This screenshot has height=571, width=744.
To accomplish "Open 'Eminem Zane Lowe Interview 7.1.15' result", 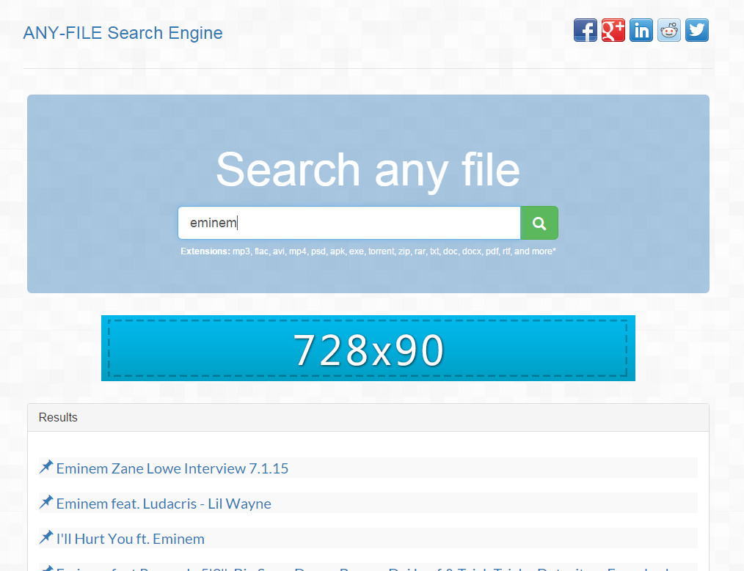I will tap(172, 468).
